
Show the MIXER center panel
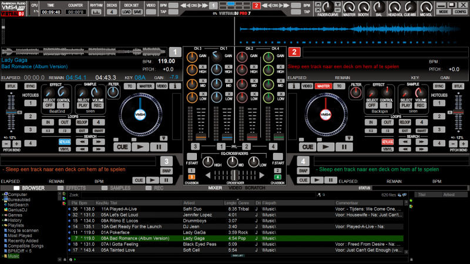pyautogui.click(x=215, y=188)
